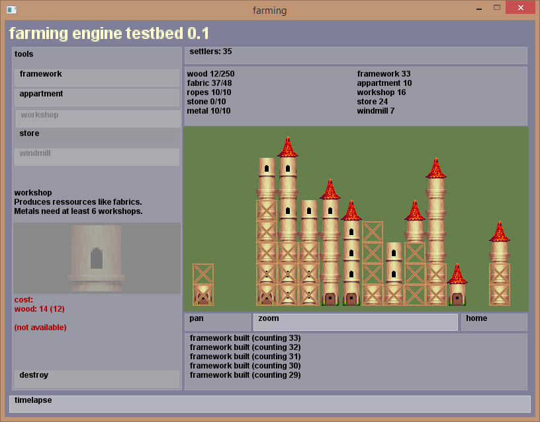
Task: Click the tallest red-roofed tower top
Action: point(288,147)
